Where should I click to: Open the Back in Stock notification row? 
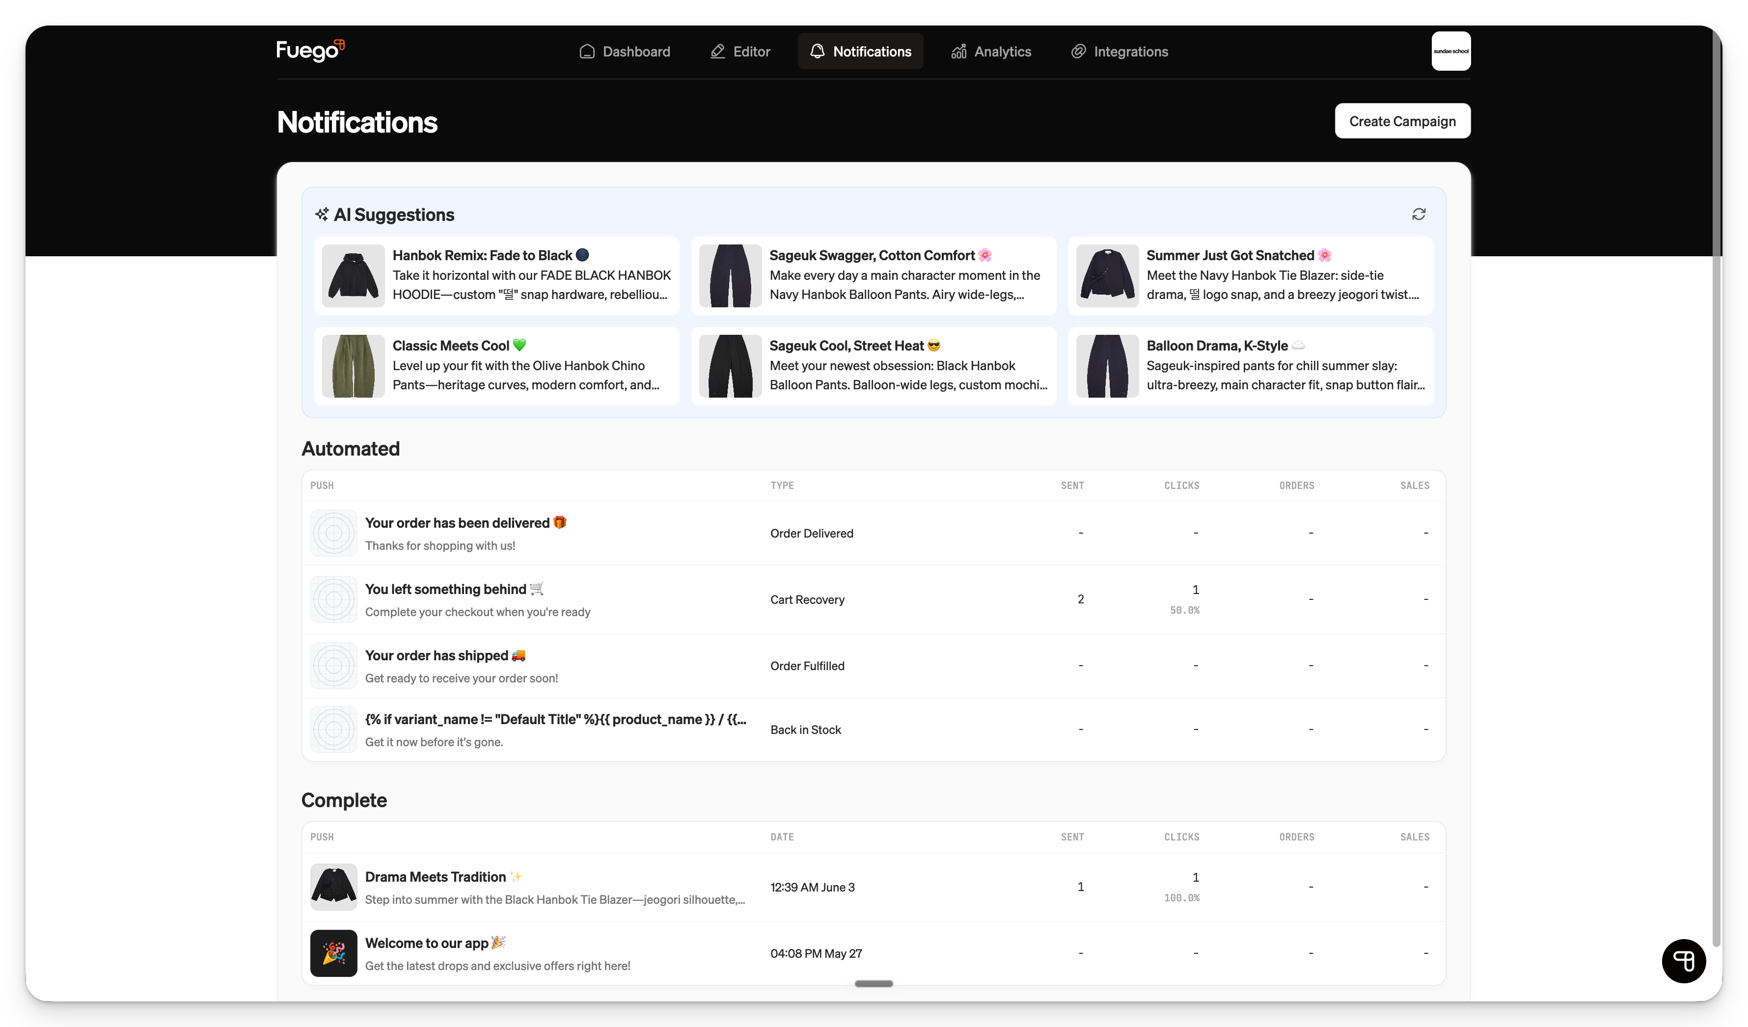click(874, 730)
